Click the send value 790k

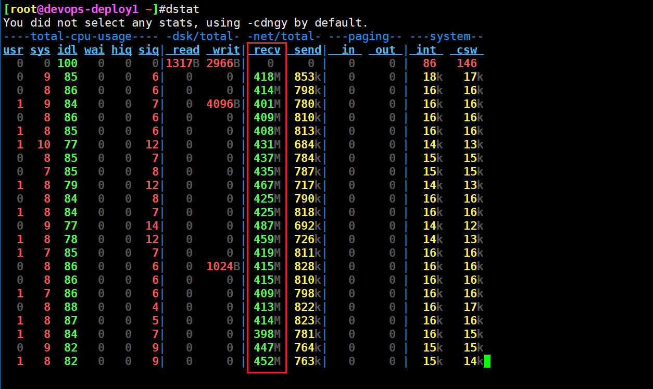tap(308, 199)
